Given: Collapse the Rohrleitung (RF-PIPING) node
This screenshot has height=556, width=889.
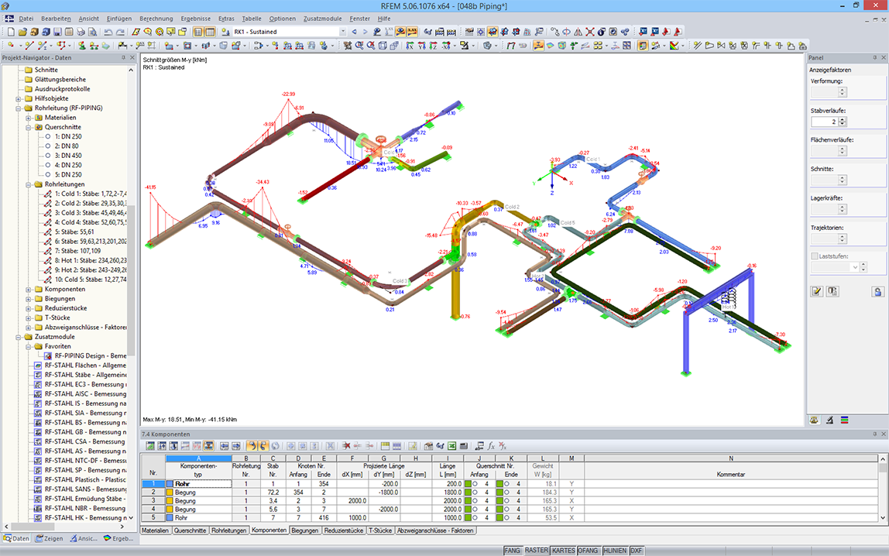Looking at the screenshot, I should tap(18, 108).
